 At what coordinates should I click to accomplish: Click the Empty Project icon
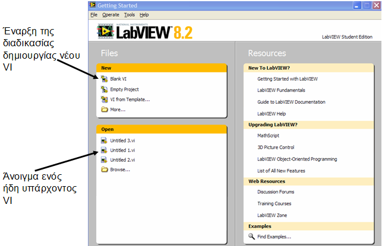point(105,89)
